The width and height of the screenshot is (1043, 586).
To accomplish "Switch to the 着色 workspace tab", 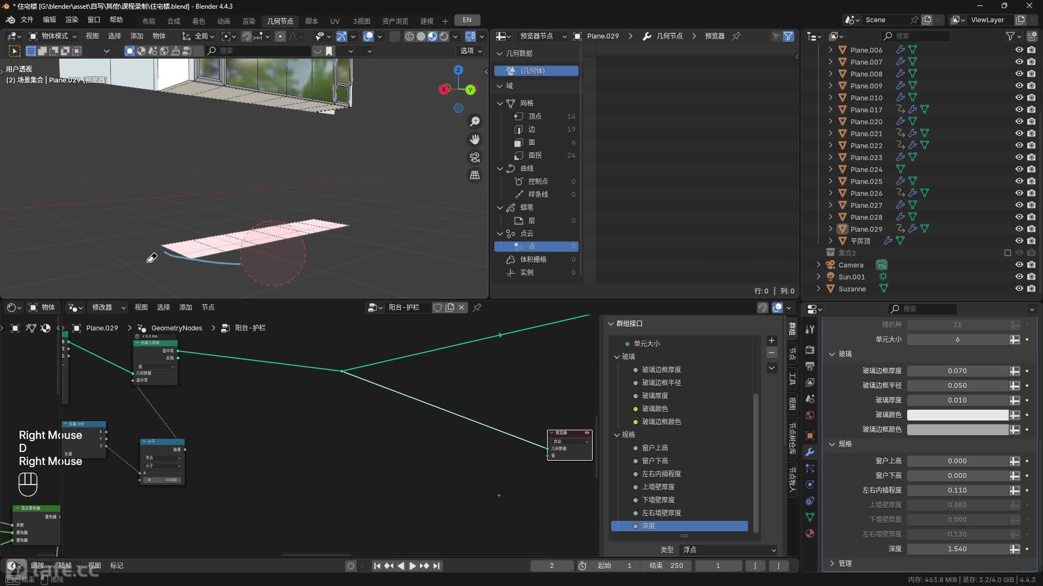I will (x=199, y=21).
